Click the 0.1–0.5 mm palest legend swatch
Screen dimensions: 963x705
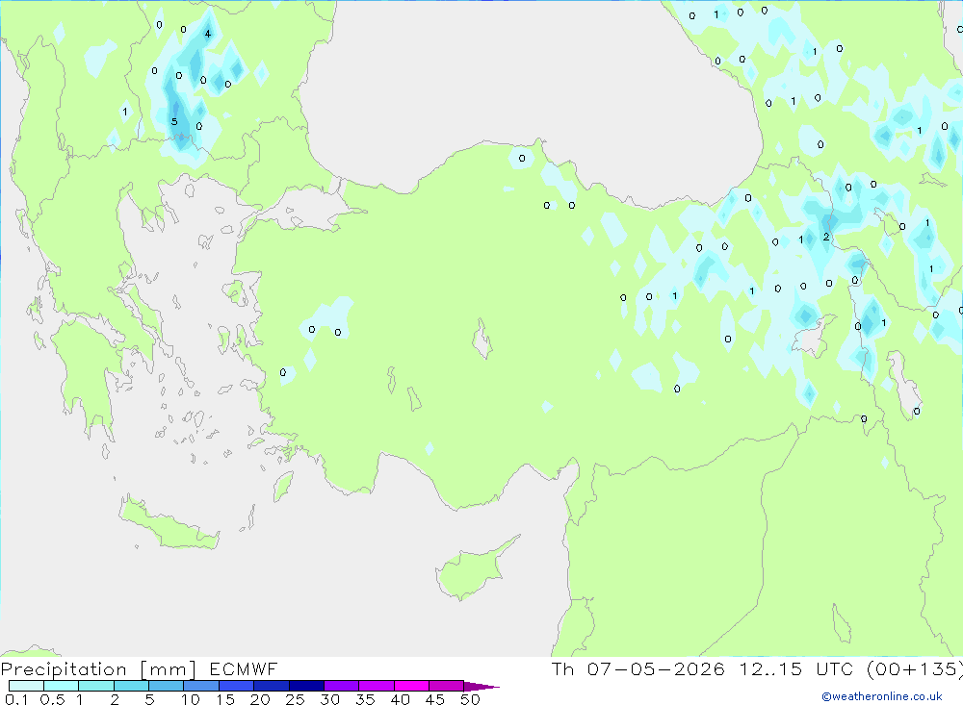point(26,686)
